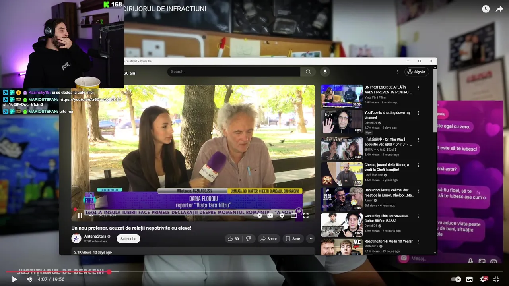Image resolution: width=509 pixels, height=286 pixels.
Task: Share the AntenaStars video
Action: coord(268,238)
